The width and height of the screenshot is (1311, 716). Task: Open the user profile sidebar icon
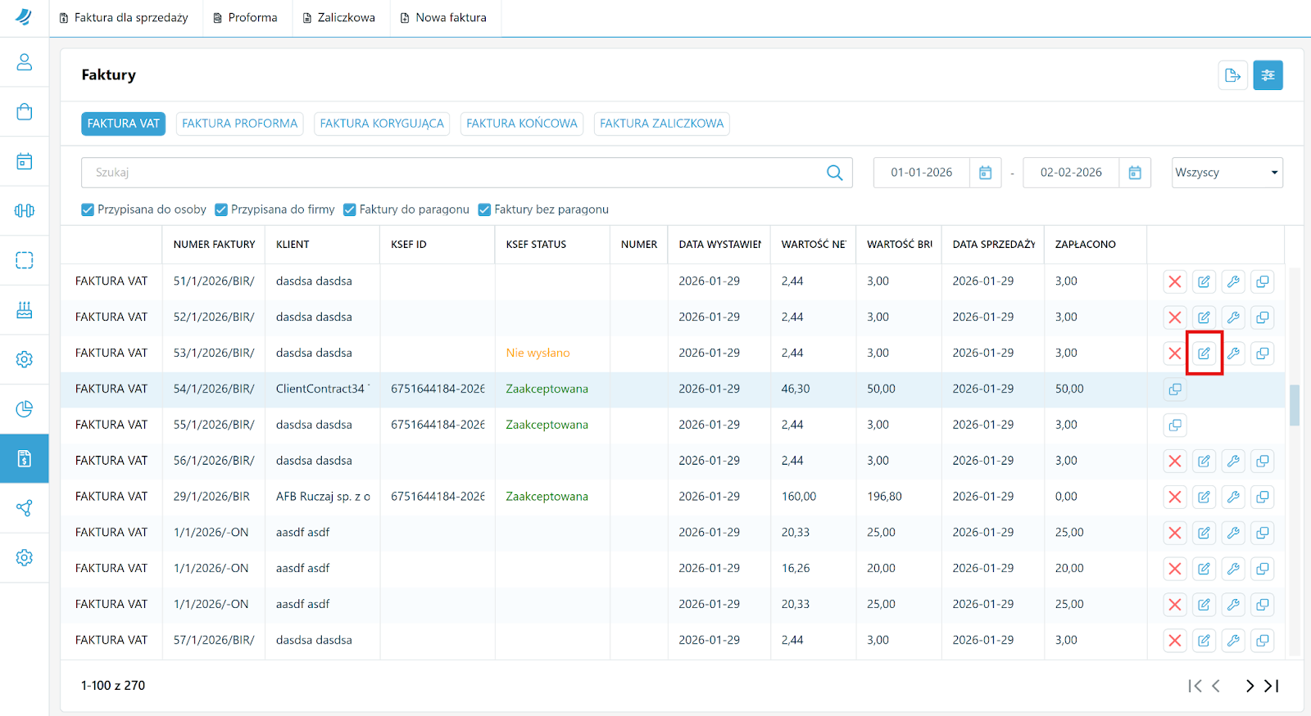[x=25, y=62]
